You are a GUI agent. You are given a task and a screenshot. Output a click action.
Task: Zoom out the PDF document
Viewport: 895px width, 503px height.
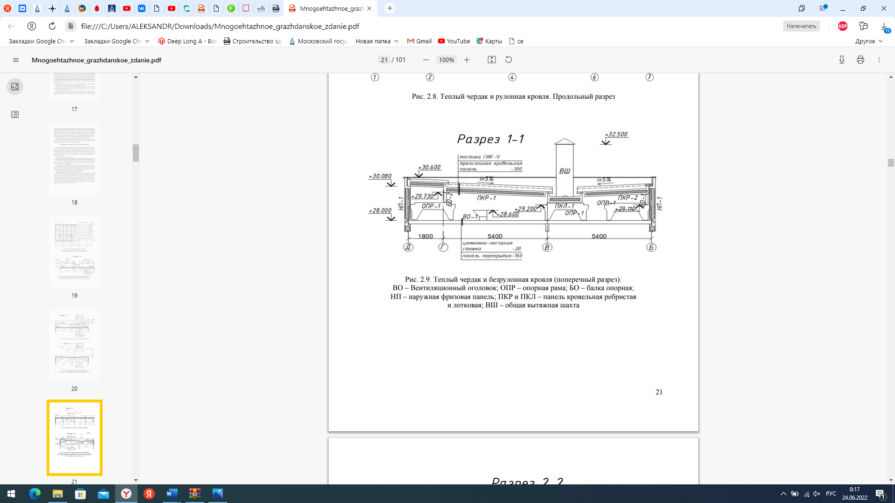[x=426, y=60]
